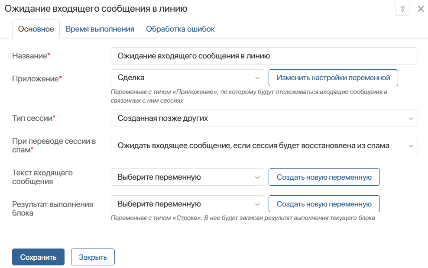Click the hint text about Переменная с типом «Строка»
The height and width of the screenshot is (268, 428).
click(243, 218)
